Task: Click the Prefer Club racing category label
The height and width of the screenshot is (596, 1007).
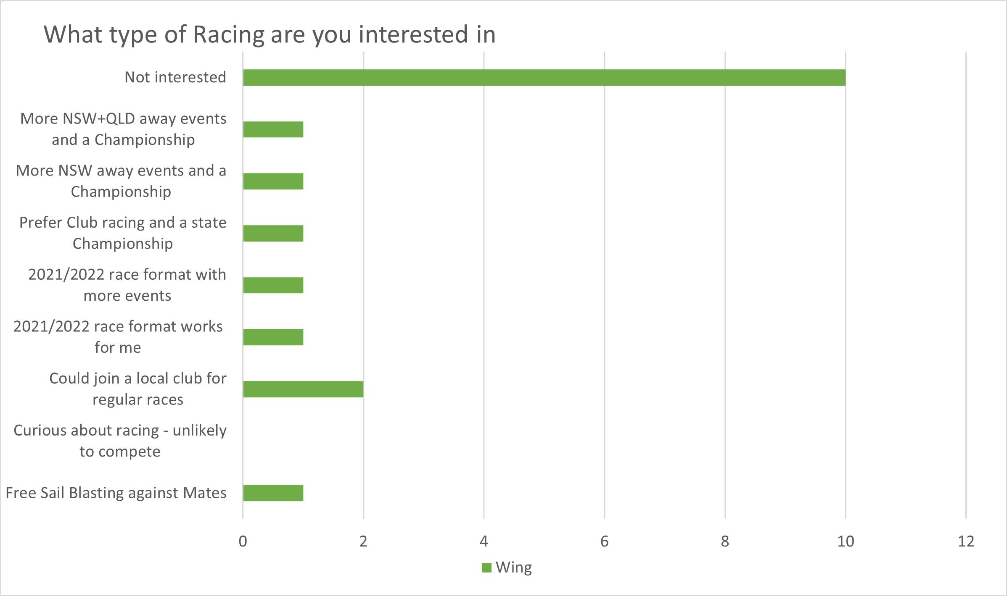Action: point(123,233)
